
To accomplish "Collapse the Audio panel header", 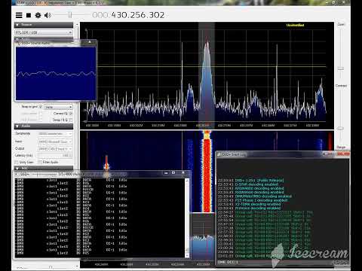I will click(44, 126).
